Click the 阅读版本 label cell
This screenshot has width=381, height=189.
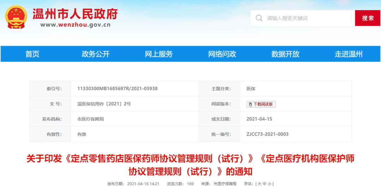[x=220, y=104]
